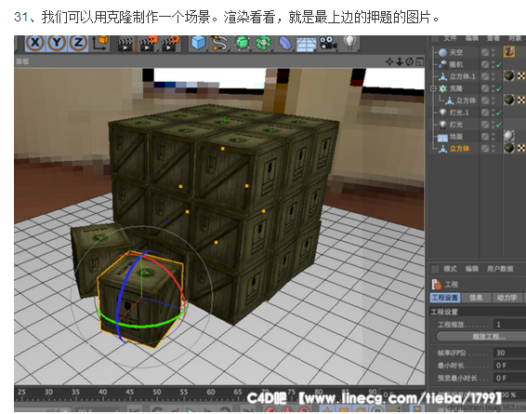Image resolution: width=526 pixels, height=414 pixels.
Task: Select the 地面 floor object
Action: (456, 137)
